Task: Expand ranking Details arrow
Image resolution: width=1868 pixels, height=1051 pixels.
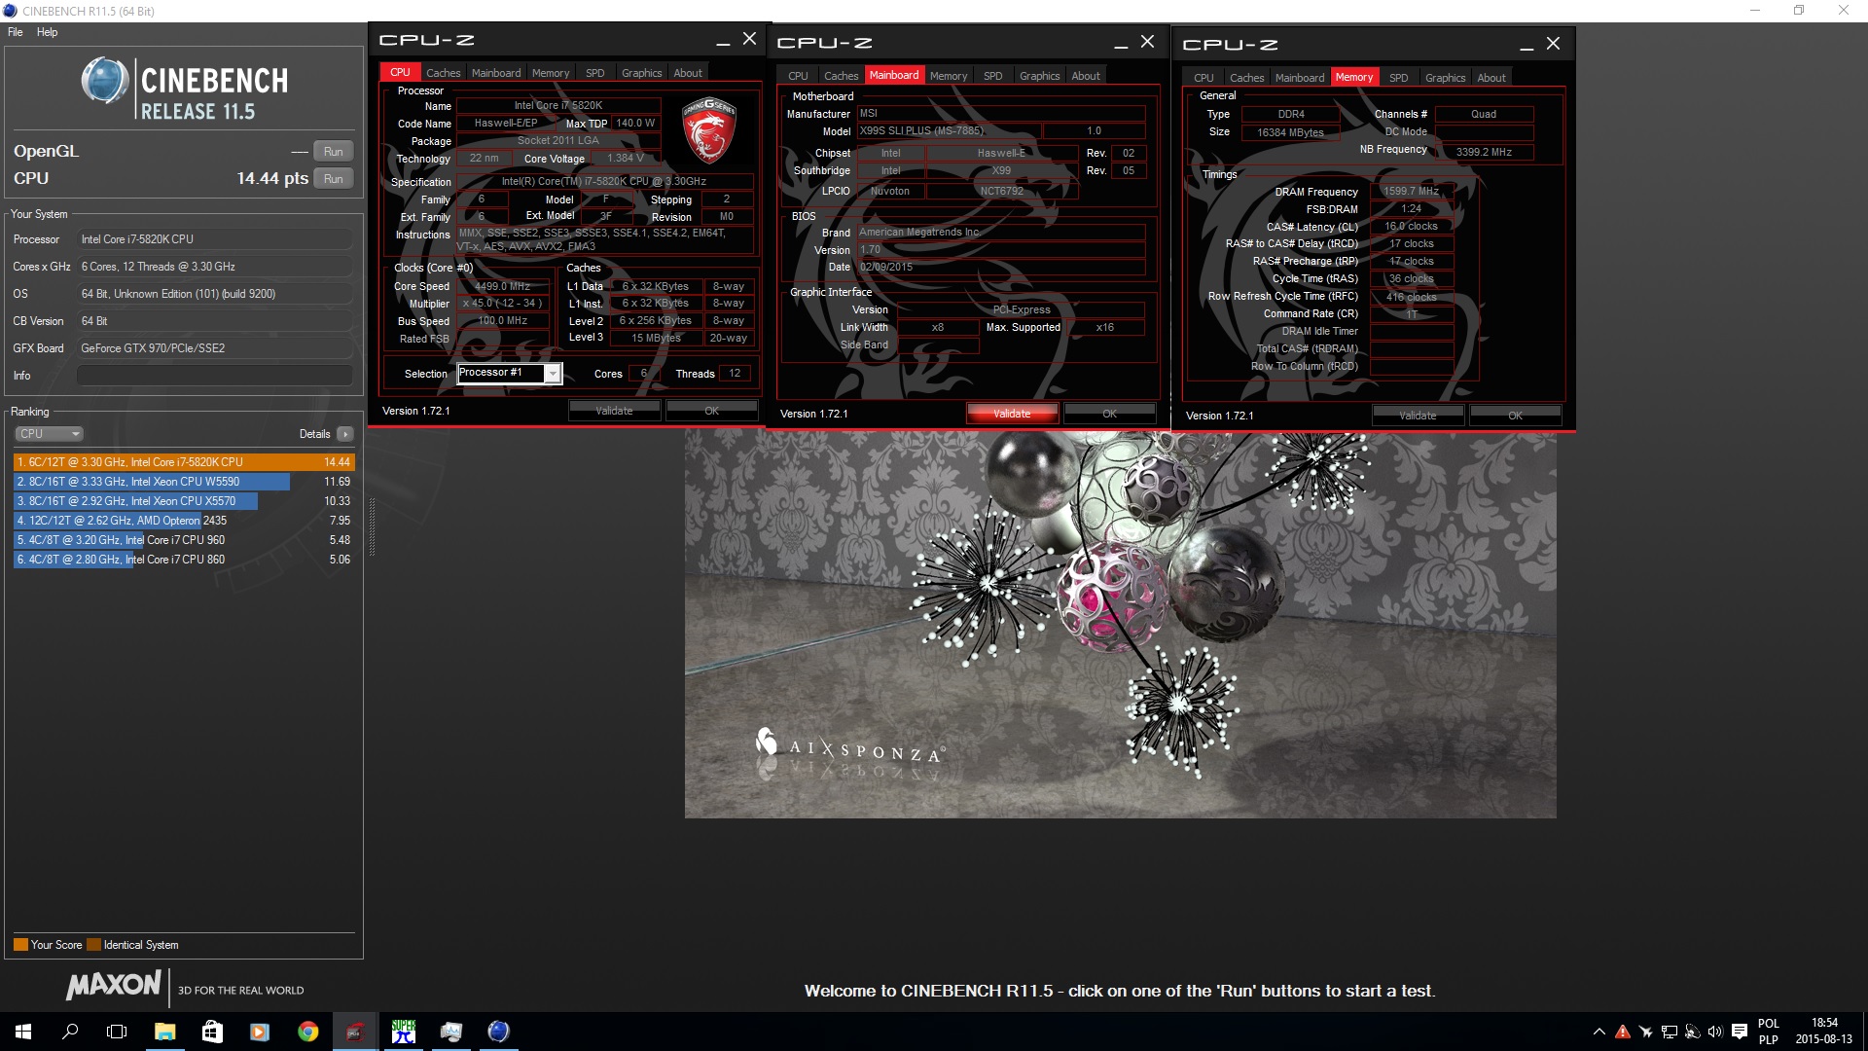Action: (345, 434)
